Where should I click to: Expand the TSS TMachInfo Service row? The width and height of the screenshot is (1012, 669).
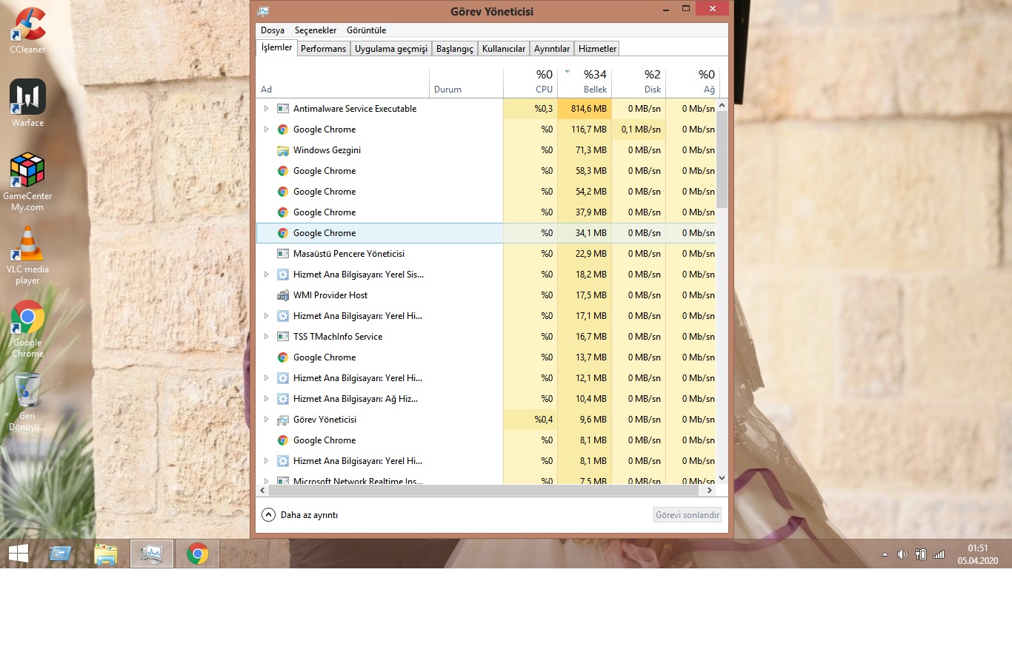pos(266,337)
